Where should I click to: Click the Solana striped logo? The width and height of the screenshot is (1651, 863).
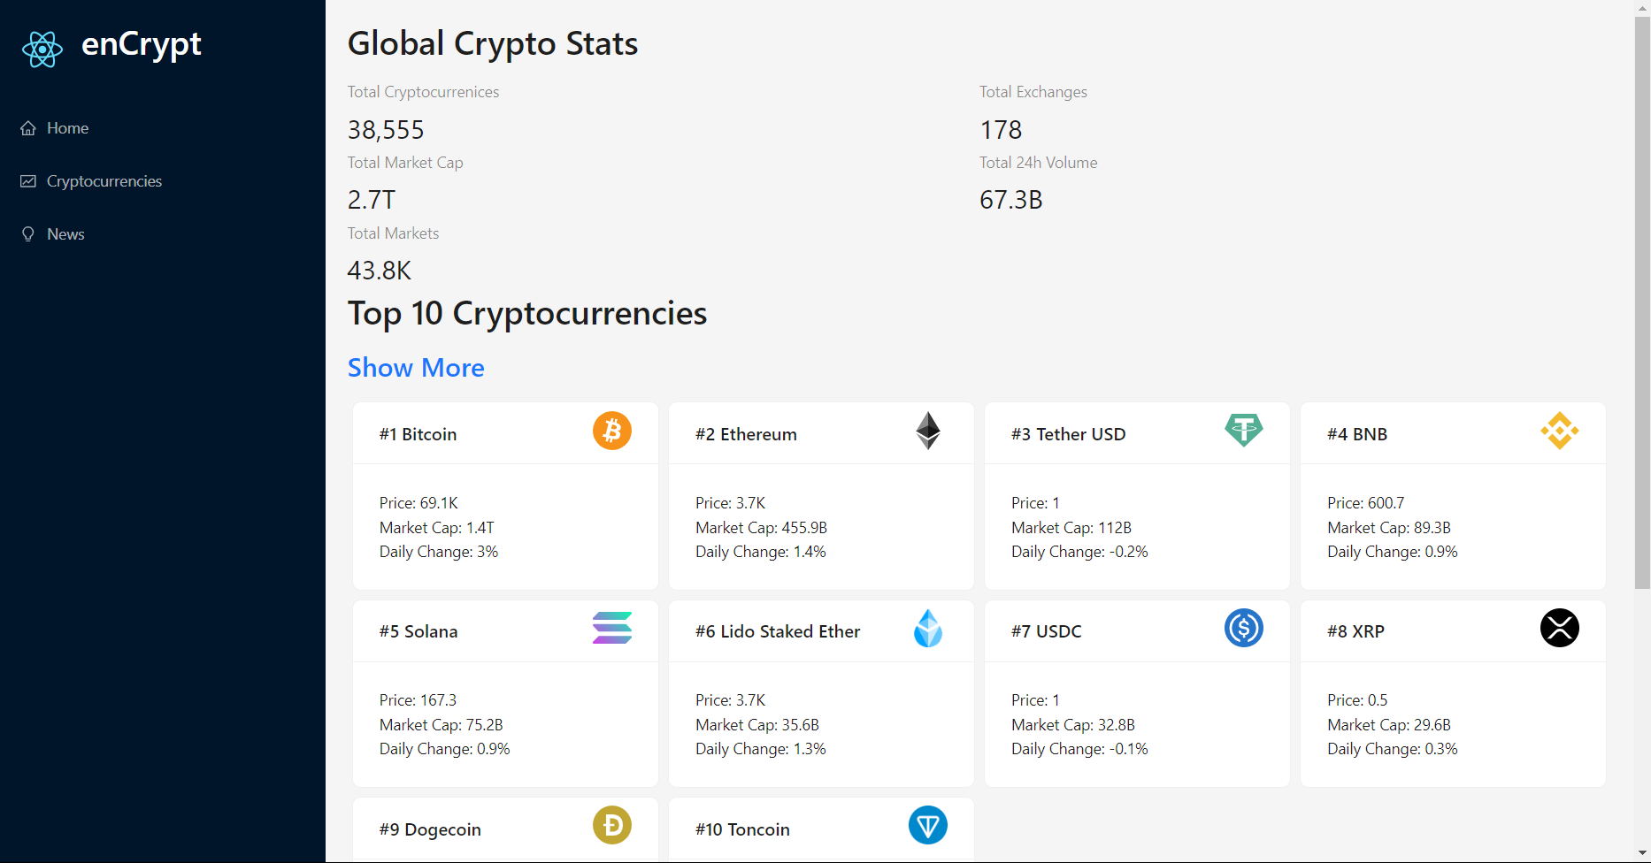click(611, 629)
